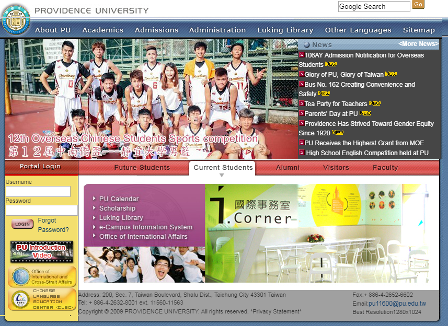The width and height of the screenshot is (448, 326).
Task: Click the red arrow icon beside Providence Has Strived
Action: click(302, 123)
